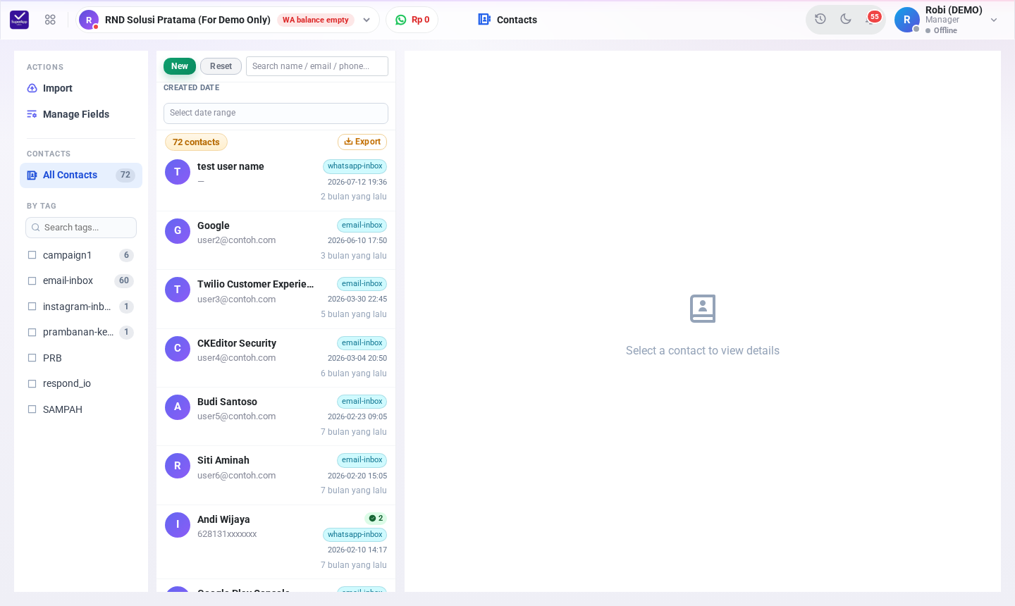This screenshot has height=606, width=1015.
Task: Click test user name avatar T
Action: pos(178,172)
